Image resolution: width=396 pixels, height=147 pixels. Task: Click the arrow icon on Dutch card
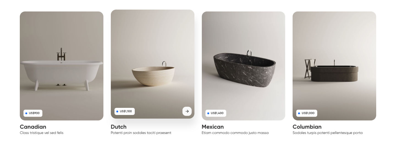187,111
